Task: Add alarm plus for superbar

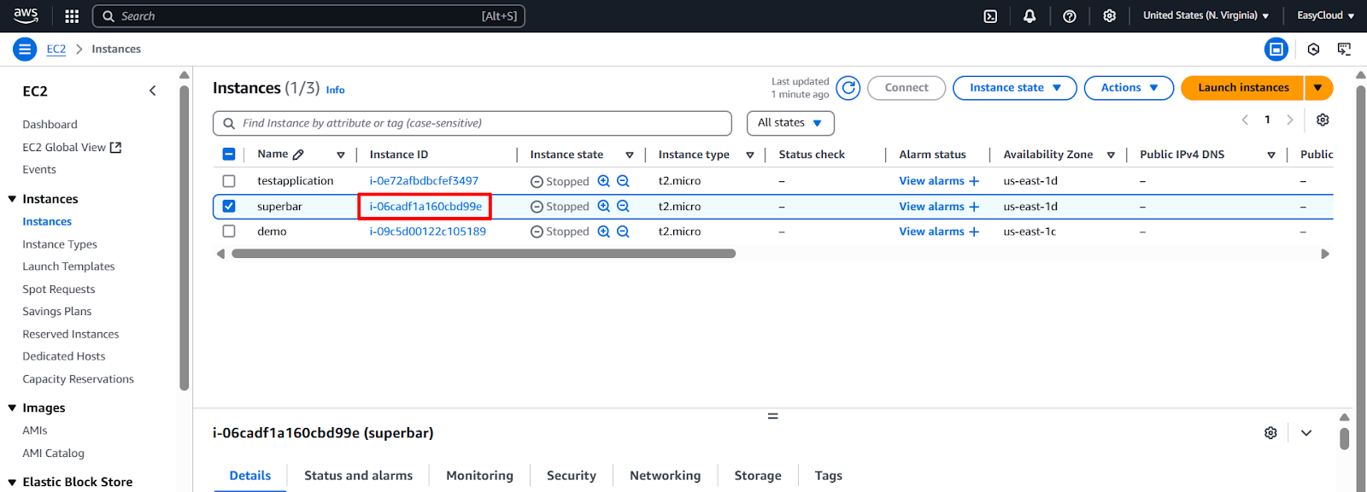Action: pos(974,207)
